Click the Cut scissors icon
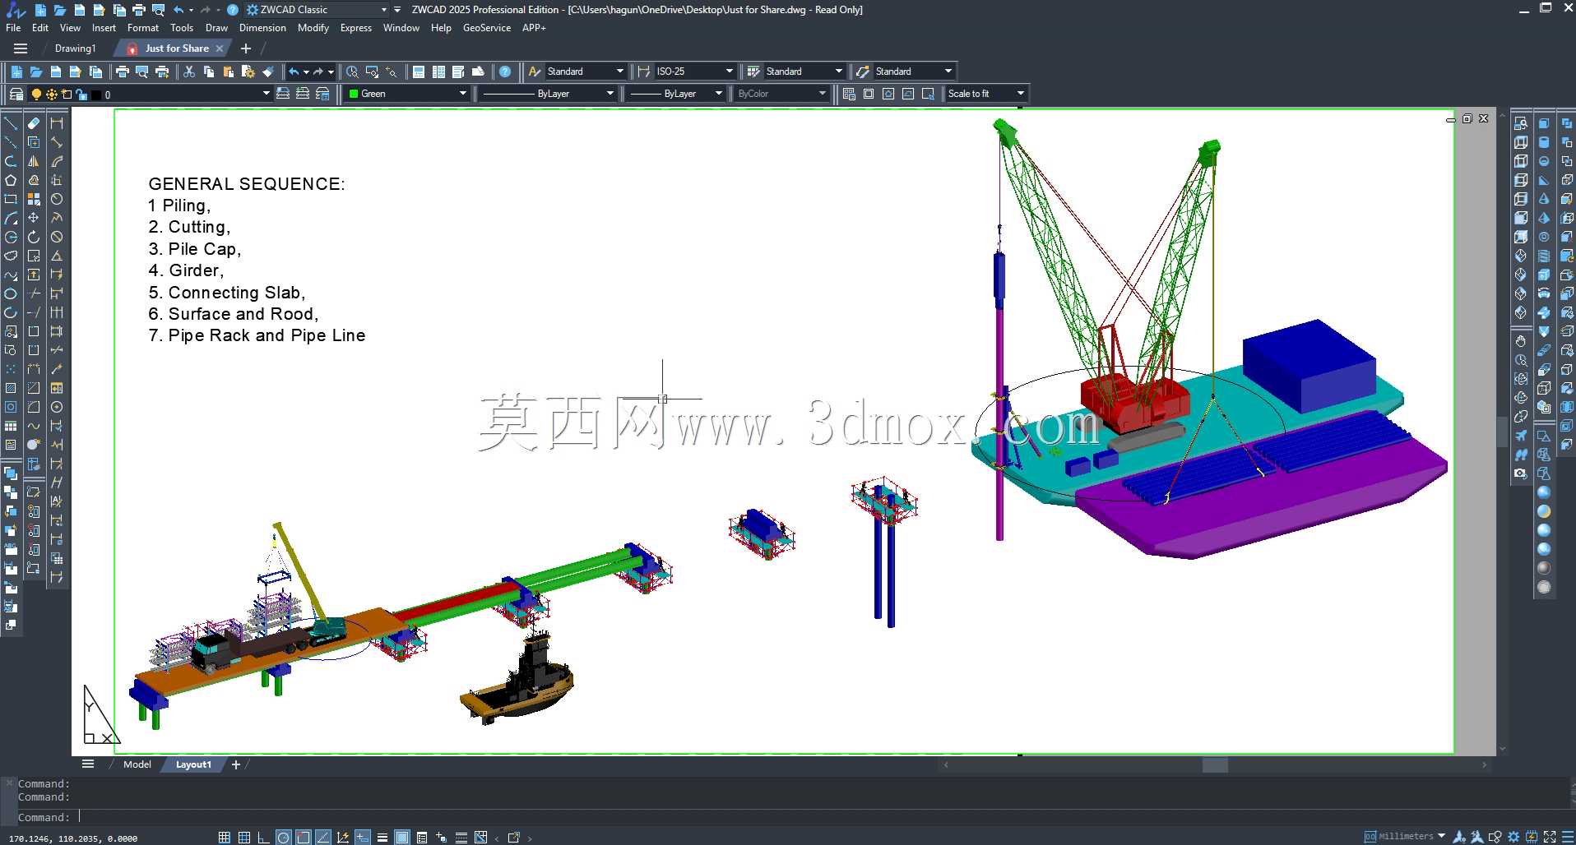Image resolution: width=1576 pixels, height=845 pixels. (x=189, y=72)
